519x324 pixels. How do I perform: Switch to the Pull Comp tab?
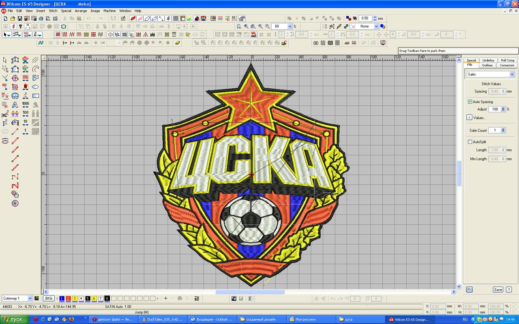click(508, 60)
